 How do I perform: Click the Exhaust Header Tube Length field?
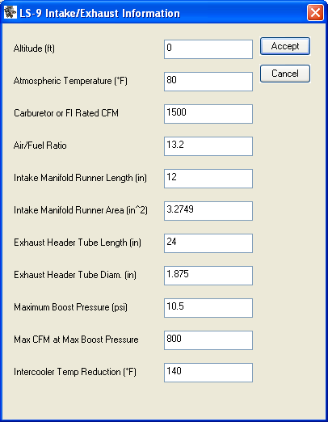(208, 243)
